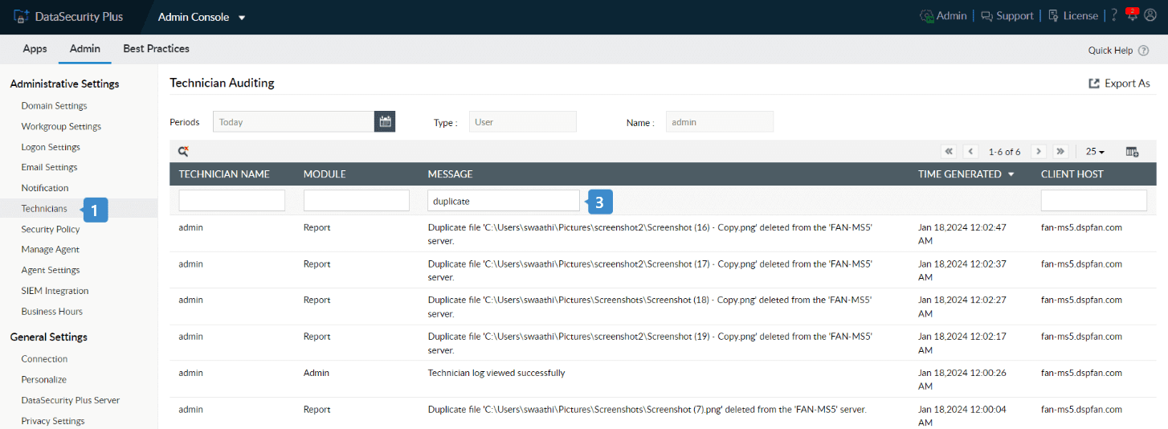
Task: Open Logon Settings in sidebar
Action: [51, 148]
